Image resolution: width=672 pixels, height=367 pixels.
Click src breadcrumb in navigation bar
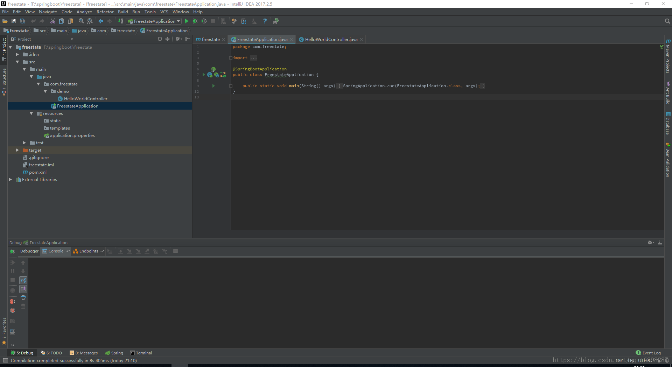tap(40, 31)
